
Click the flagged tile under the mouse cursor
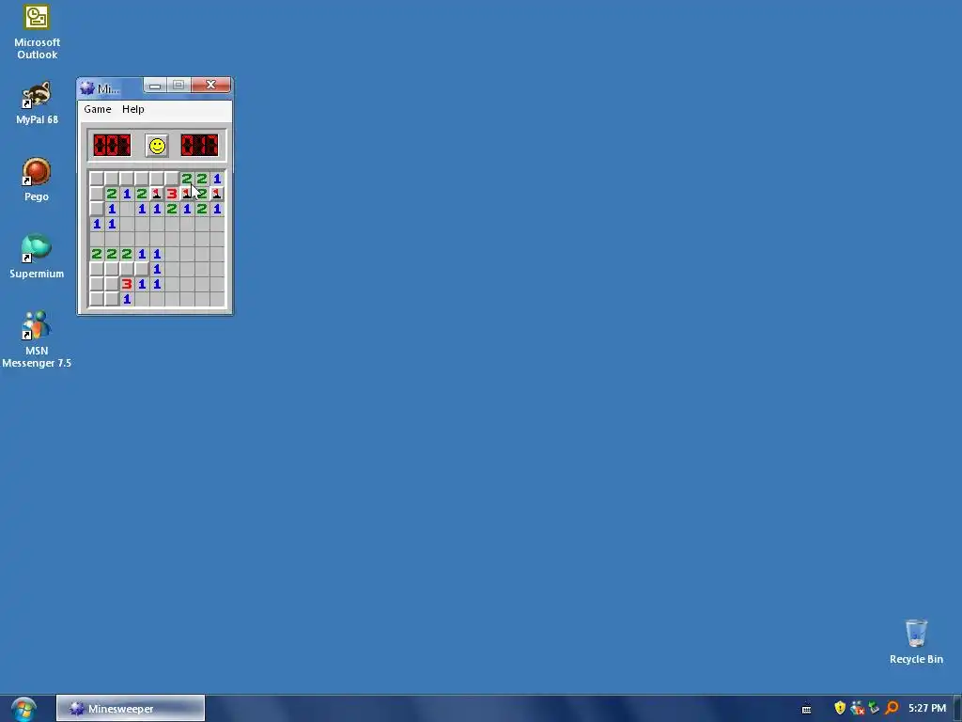point(187,194)
